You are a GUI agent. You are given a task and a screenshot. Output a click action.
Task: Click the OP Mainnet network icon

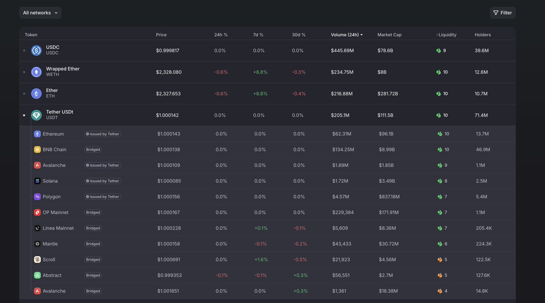37,213
